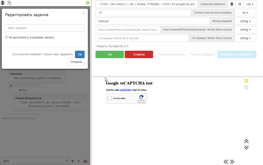Open the int type dropdown for the attempts count
The height and width of the screenshot is (165, 263).
click(x=245, y=13)
